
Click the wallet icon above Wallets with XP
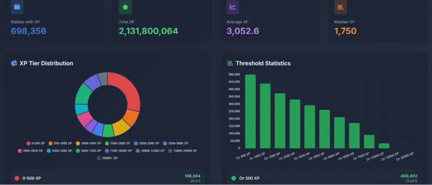click(x=17, y=7)
